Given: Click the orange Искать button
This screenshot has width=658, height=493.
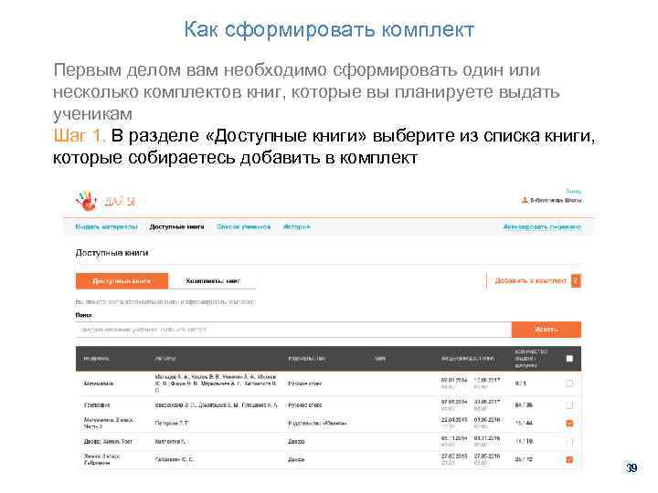Looking at the screenshot, I should click(547, 330).
